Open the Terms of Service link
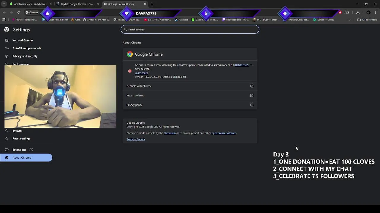This screenshot has width=380, height=213. tap(136, 139)
